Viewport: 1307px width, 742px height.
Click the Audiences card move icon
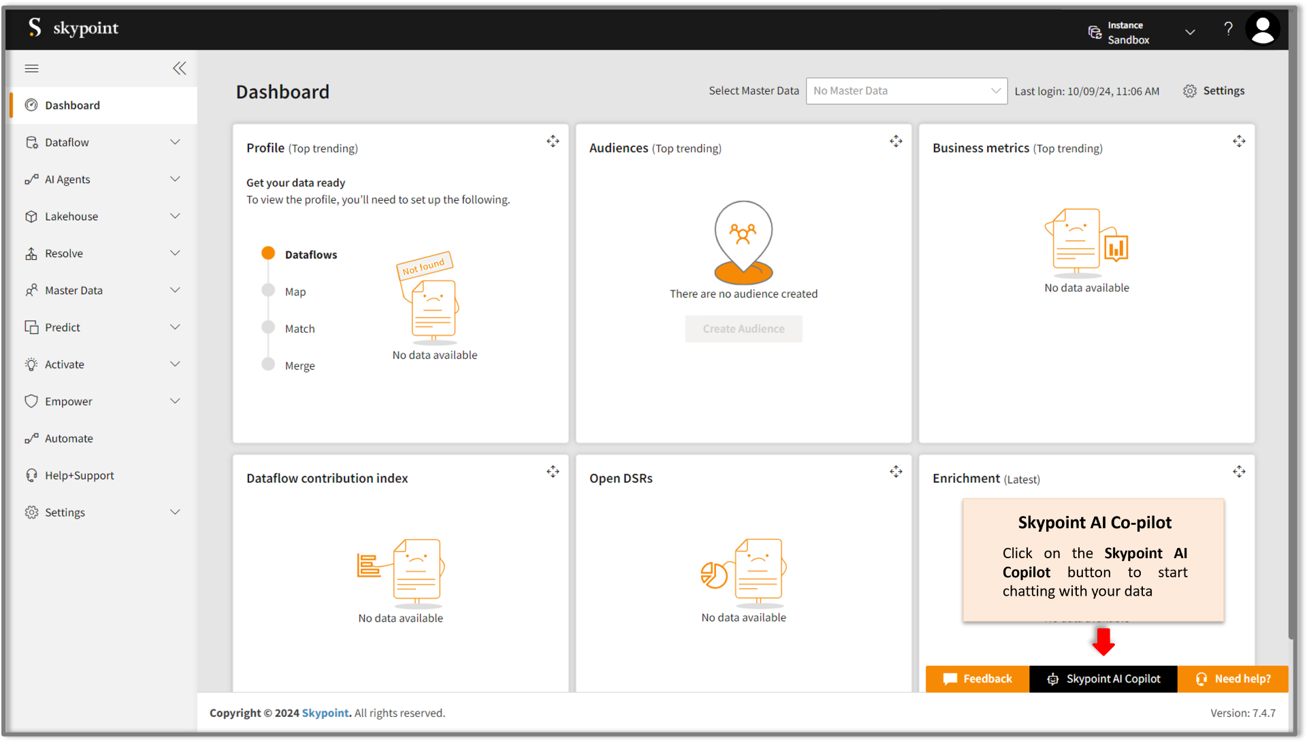[896, 141]
